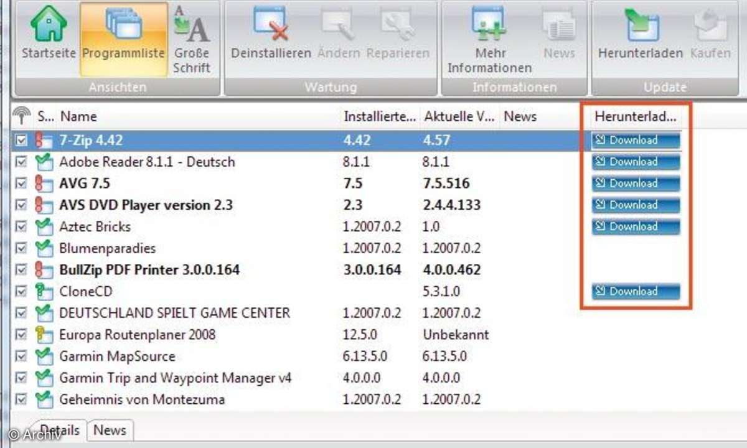Go to the Startseite home view
Image resolution: width=747 pixels, height=448 pixels.
[49, 33]
